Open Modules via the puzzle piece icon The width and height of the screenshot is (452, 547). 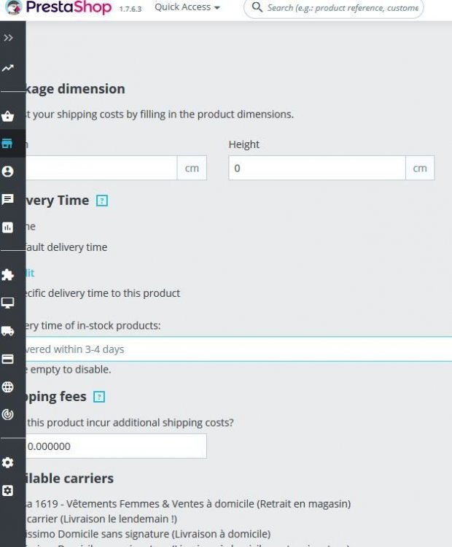[8, 275]
